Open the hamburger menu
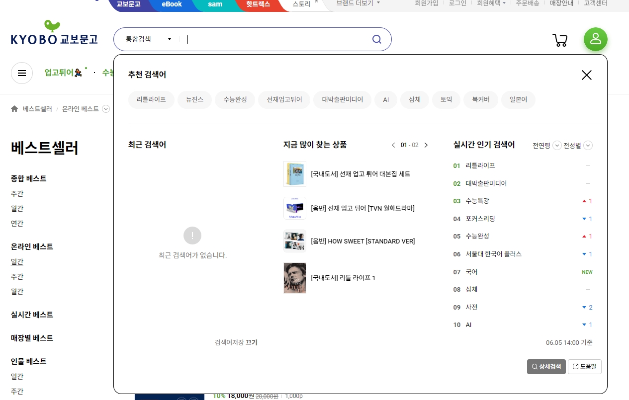This screenshot has width=629, height=400. click(21, 73)
